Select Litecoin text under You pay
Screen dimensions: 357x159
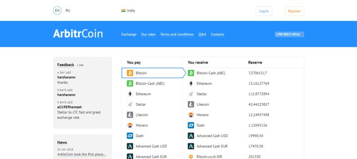click(x=142, y=115)
